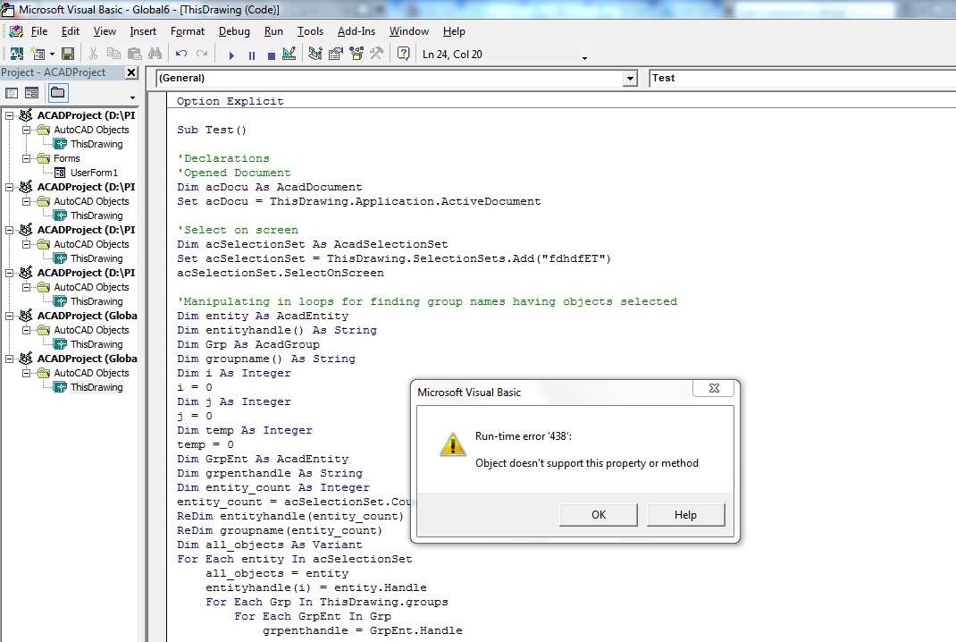The width and height of the screenshot is (956, 642).
Task: Click the Paste clipboard icon
Action: pyautogui.click(x=134, y=54)
